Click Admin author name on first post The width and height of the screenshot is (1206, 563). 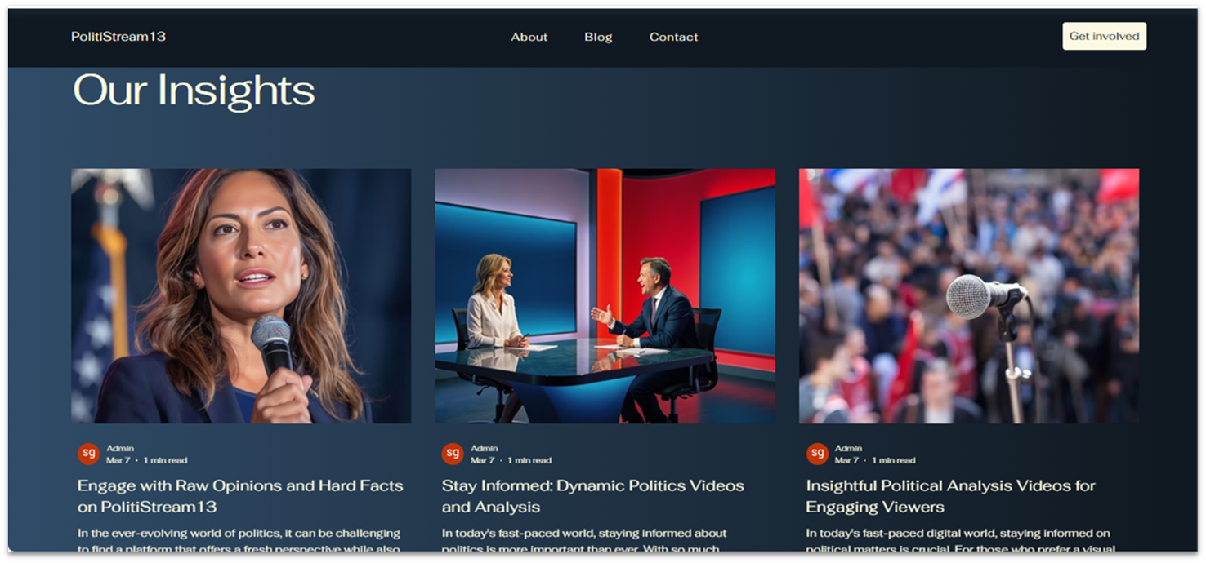point(121,447)
